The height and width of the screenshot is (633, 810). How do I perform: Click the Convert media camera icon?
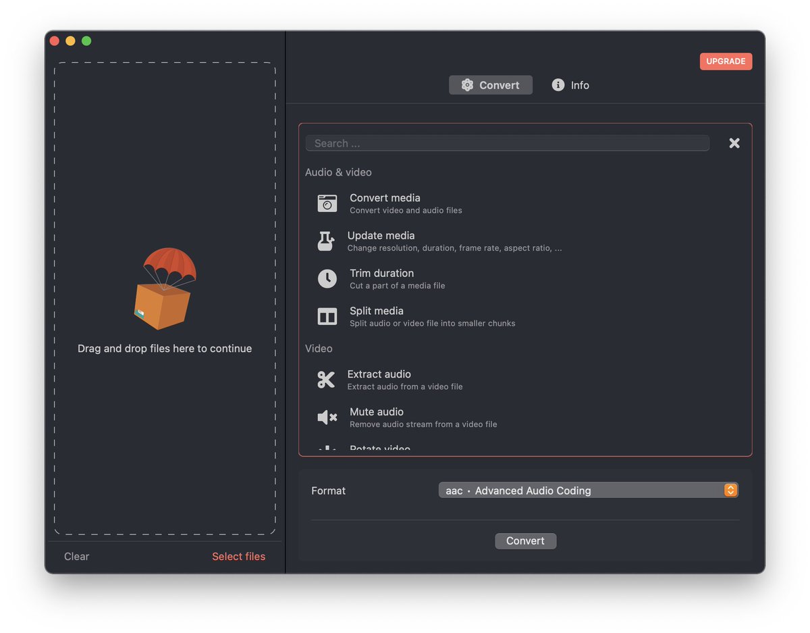327,203
